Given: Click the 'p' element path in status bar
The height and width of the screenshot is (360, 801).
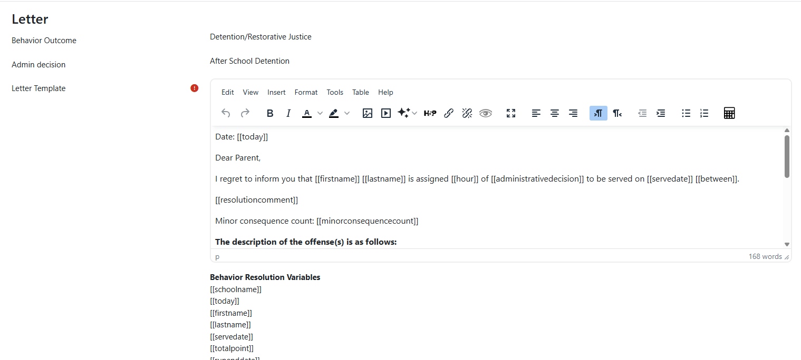Looking at the screenshot, I should point(217,257).
